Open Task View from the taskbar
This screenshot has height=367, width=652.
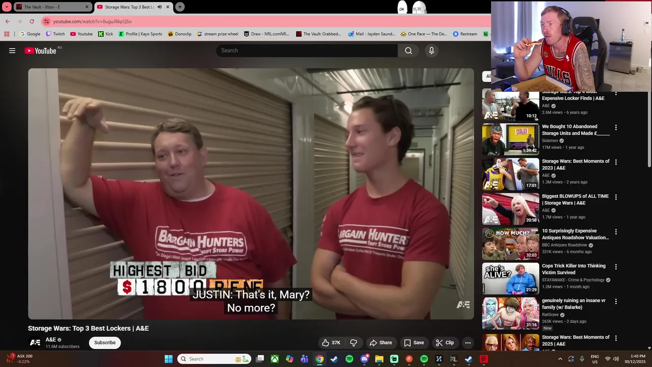[x=260, y=359]
